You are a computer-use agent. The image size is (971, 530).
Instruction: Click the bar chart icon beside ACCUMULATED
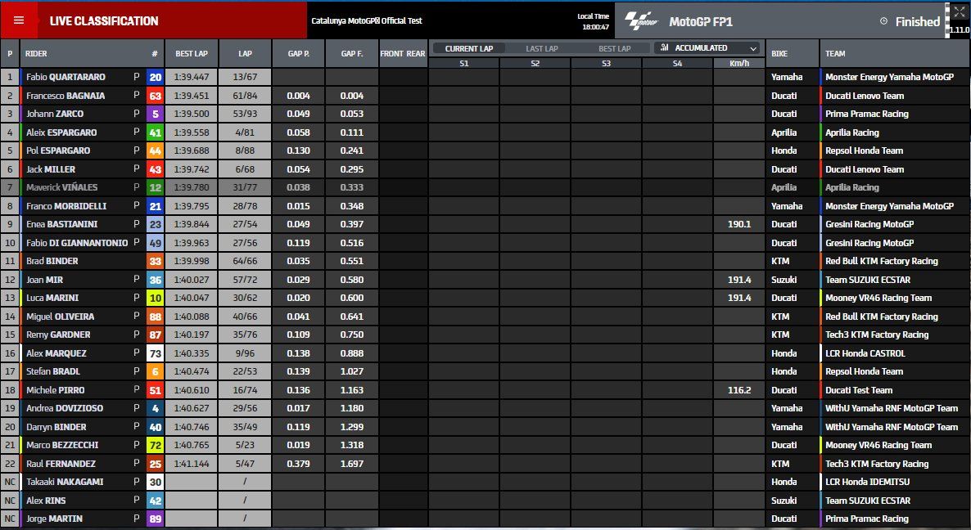(x=664, y=48)
